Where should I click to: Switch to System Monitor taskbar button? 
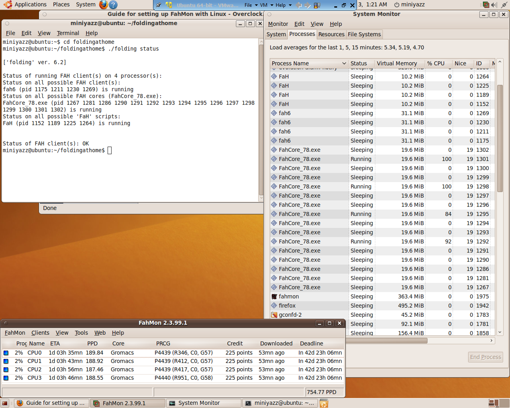click(x=203, y=403)
